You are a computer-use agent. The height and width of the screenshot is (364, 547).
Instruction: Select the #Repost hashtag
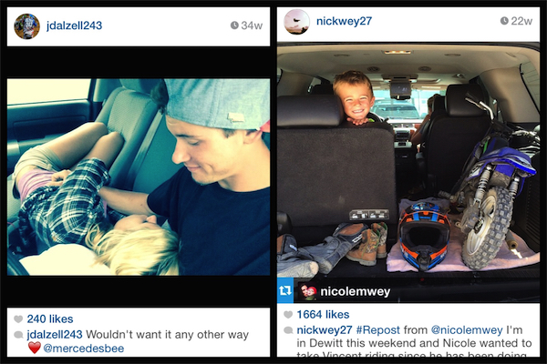[x=378, y=329]
